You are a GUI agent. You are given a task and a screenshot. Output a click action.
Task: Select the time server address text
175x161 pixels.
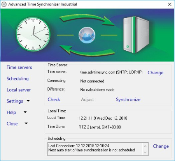pos(111,72)
